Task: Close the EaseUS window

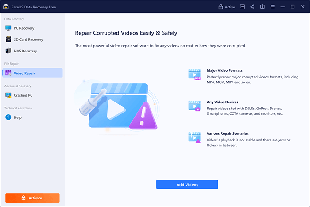Action: (302, 7)
